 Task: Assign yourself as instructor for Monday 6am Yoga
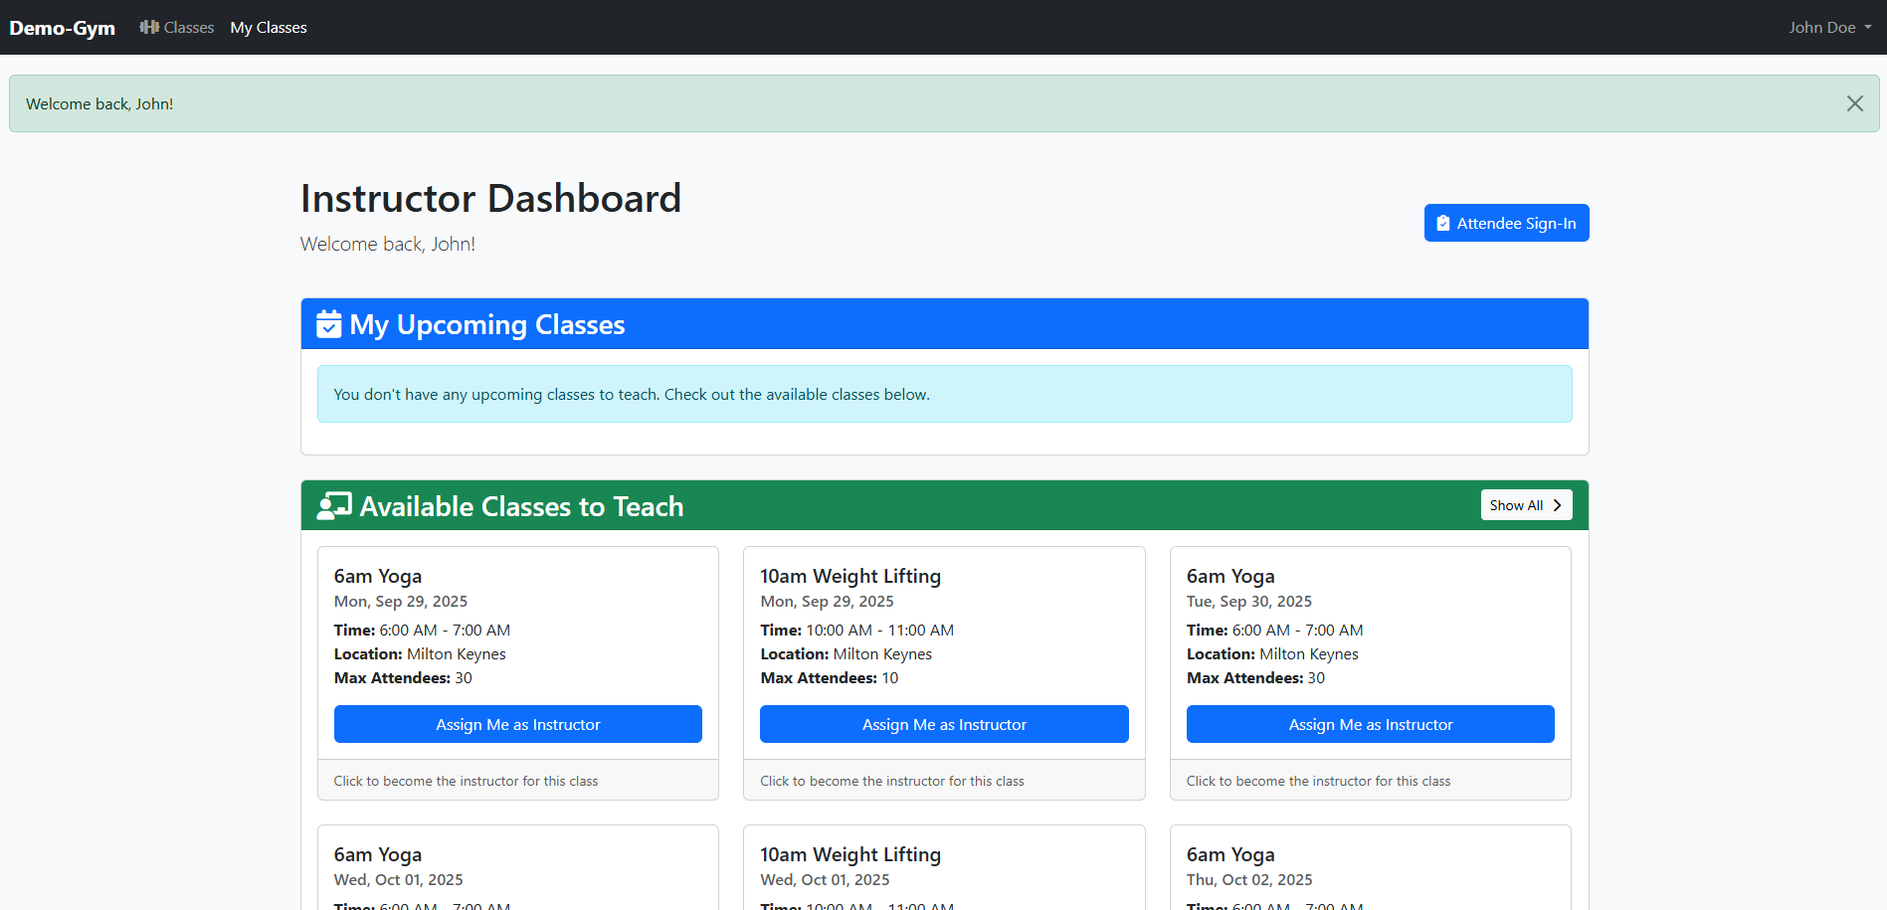(x=517, y=724)
